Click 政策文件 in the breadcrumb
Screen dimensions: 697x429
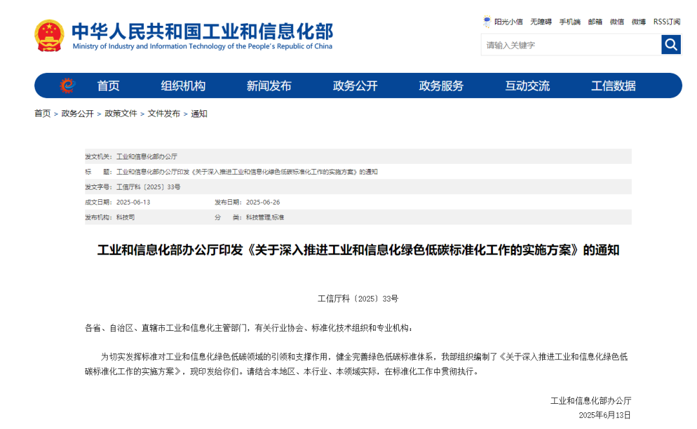tap(121, 114)
